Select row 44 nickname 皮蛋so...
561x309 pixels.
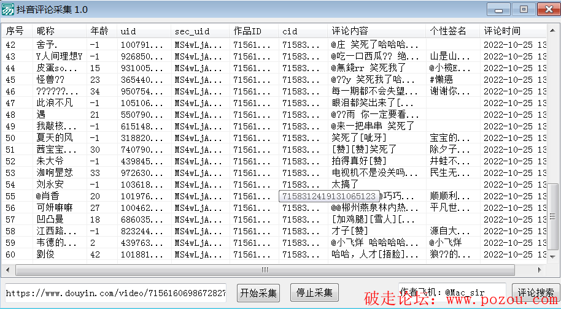(x=56, y=68)
